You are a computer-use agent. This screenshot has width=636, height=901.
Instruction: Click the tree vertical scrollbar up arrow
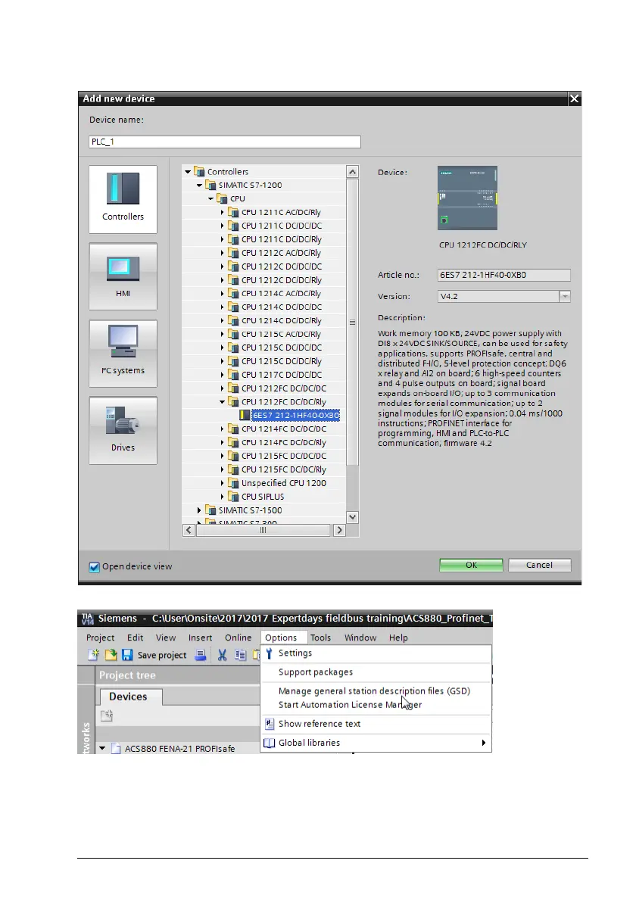(353, 172)
